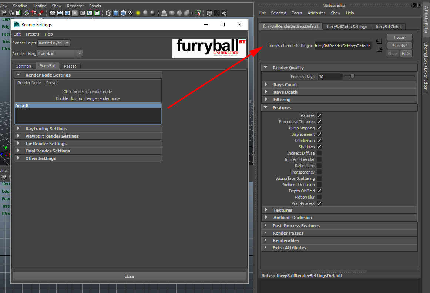Uncheck the Procedural Textures checkbox

click(319, 122)
